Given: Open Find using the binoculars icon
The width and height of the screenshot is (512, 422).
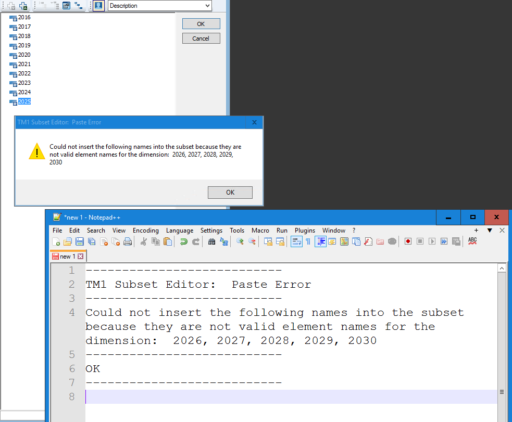Looking at the screenshot, I should [x=211, y=241].
